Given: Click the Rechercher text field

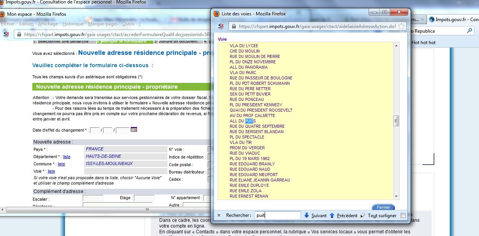Looking at the screenshot, I should pyautogui.click(x=277, y=216).
